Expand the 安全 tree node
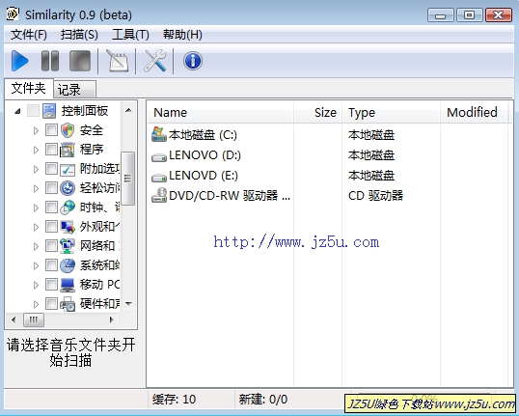This screenshot has width=519, height=416. tap(36, 130)
